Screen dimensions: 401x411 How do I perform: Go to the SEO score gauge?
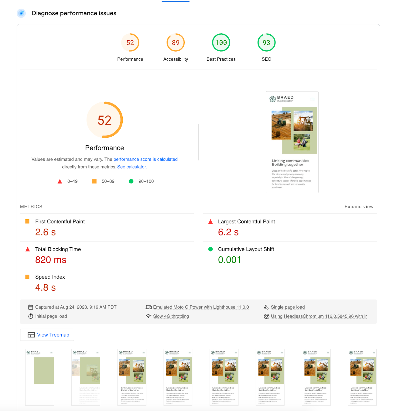coord(266,43)
